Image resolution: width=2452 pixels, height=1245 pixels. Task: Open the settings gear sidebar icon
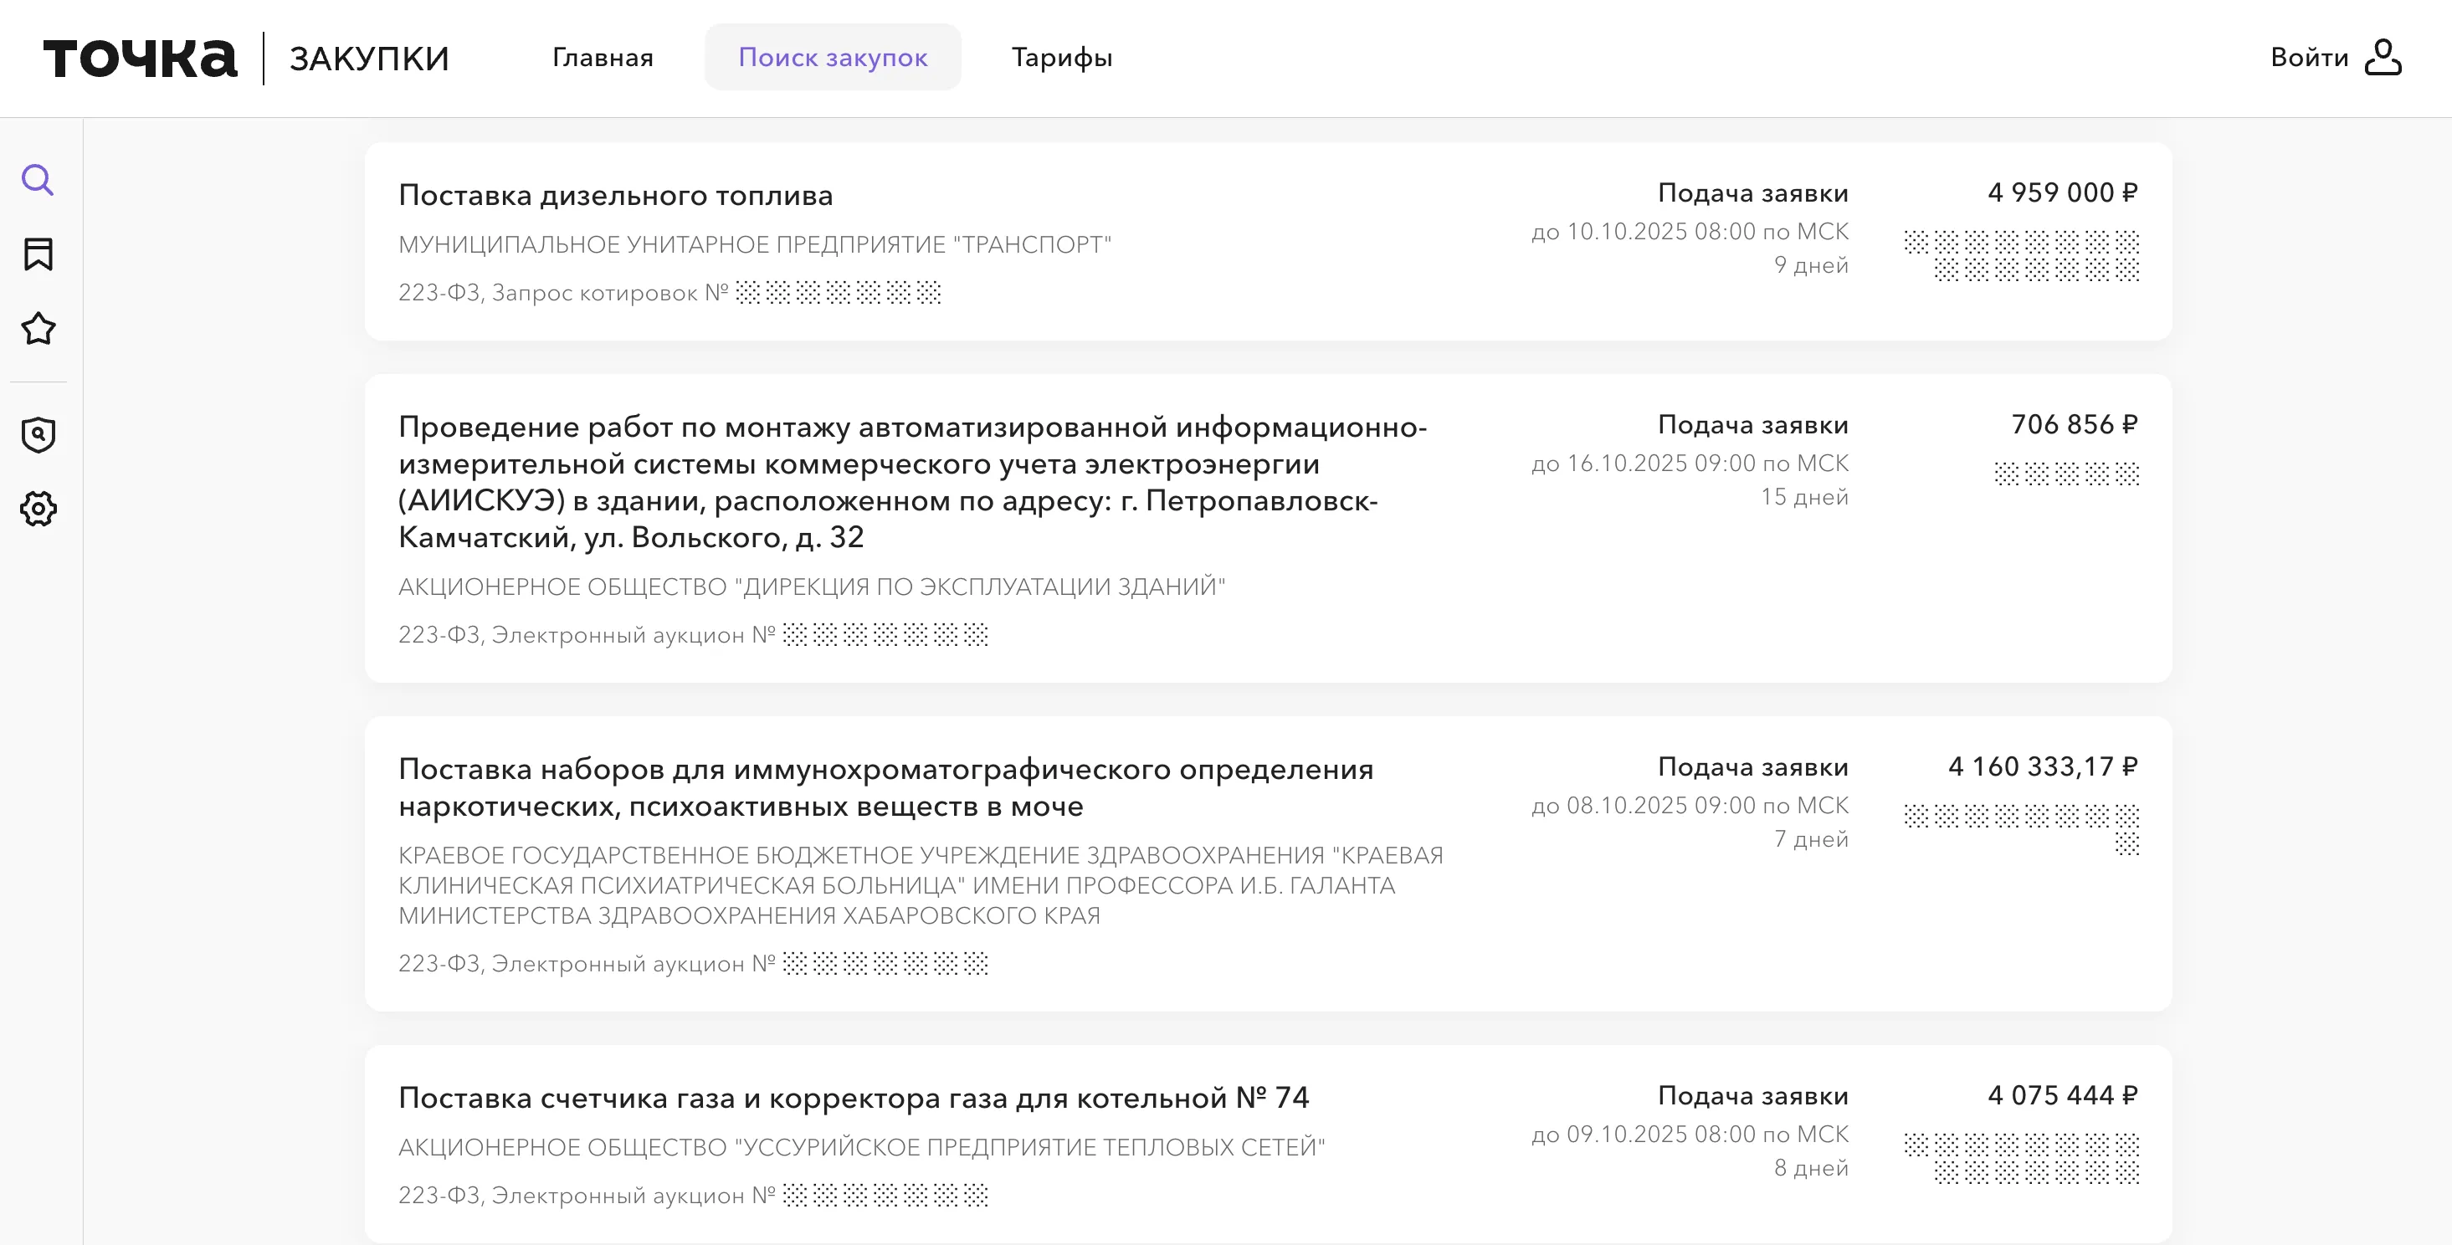[38, 510]
